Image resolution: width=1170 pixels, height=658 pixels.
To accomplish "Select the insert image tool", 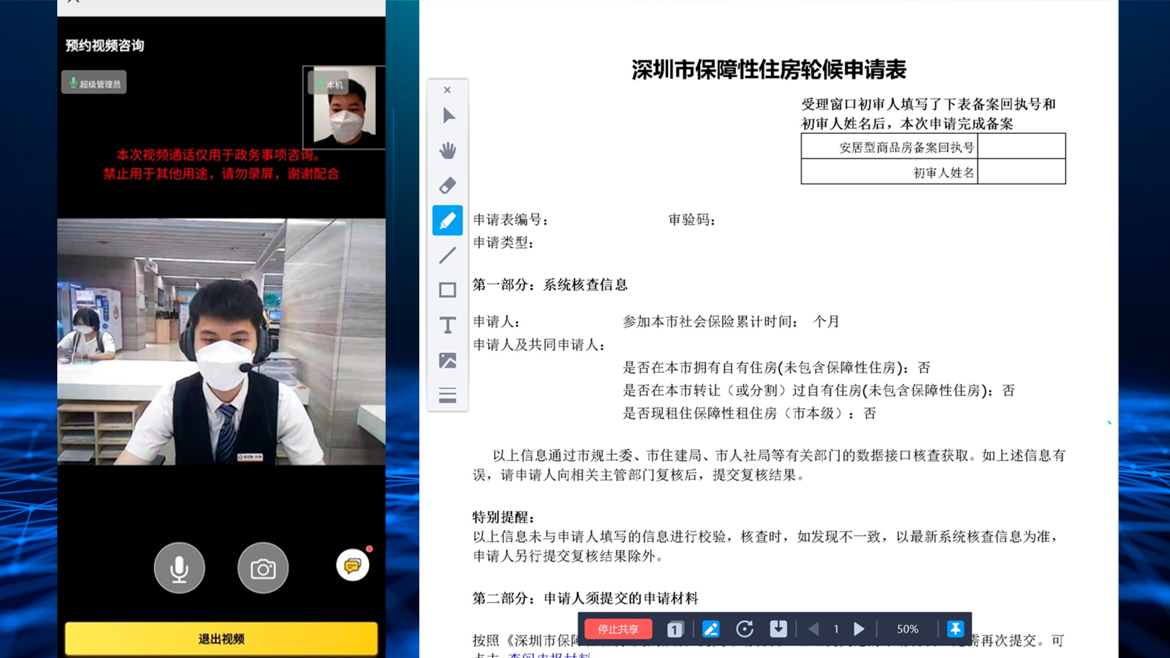I will click(448, 360).
